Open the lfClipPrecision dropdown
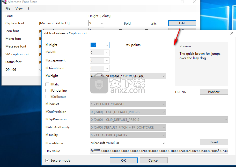Image resolution: width=236 pixels, height=167 pixels. click(x=159, y=120)
